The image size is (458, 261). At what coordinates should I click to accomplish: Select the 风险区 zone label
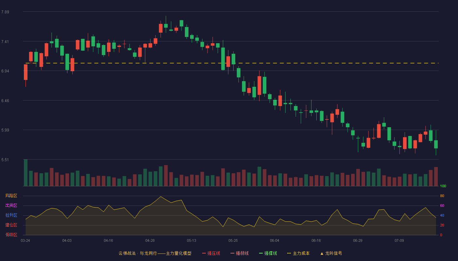(11, 196)
